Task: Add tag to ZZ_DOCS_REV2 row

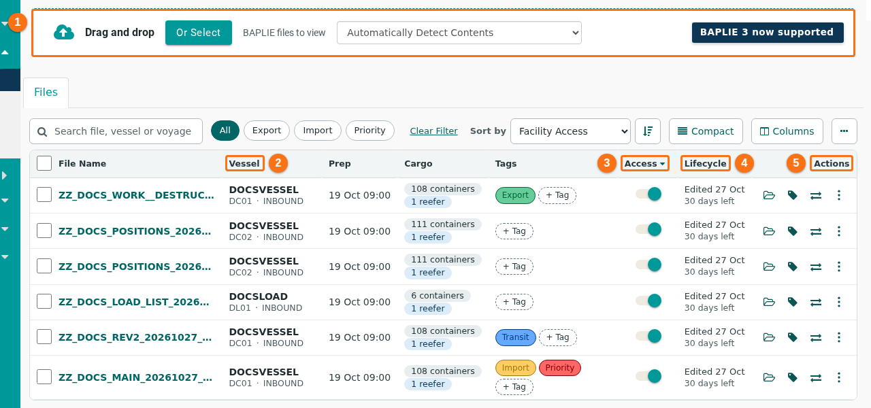Action: coord(558,337)
